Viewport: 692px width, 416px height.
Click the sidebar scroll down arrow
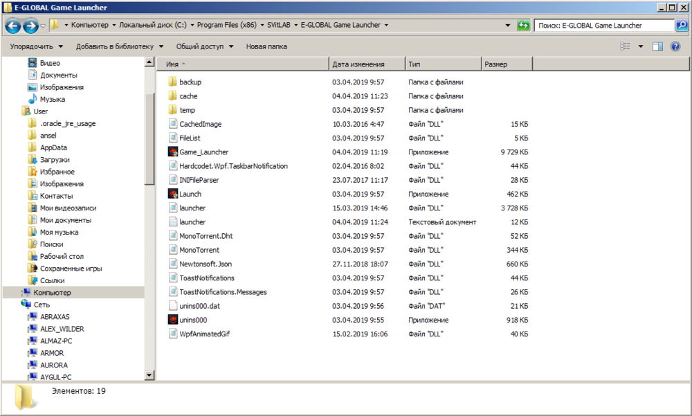(x=149, y=375)
